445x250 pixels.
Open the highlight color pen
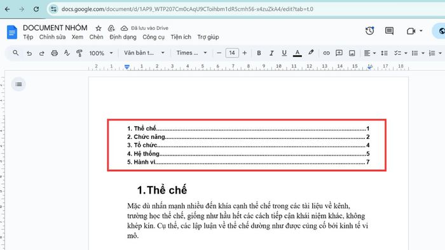(x=311, y=53)
